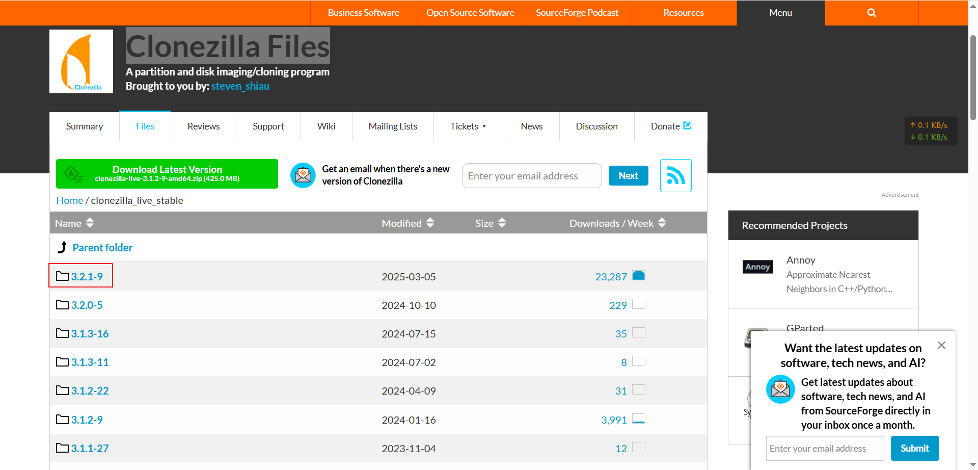This screenshot has height=470, width=978.
Task: Click download chart icon for 3.2.1-9
Action: coord(639,275)
